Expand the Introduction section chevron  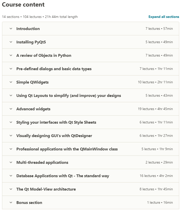[11, 29]
